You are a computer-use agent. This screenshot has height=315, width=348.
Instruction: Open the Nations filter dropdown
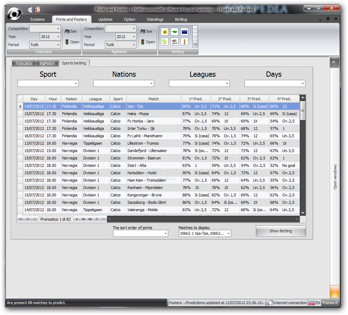click(151, 83)
